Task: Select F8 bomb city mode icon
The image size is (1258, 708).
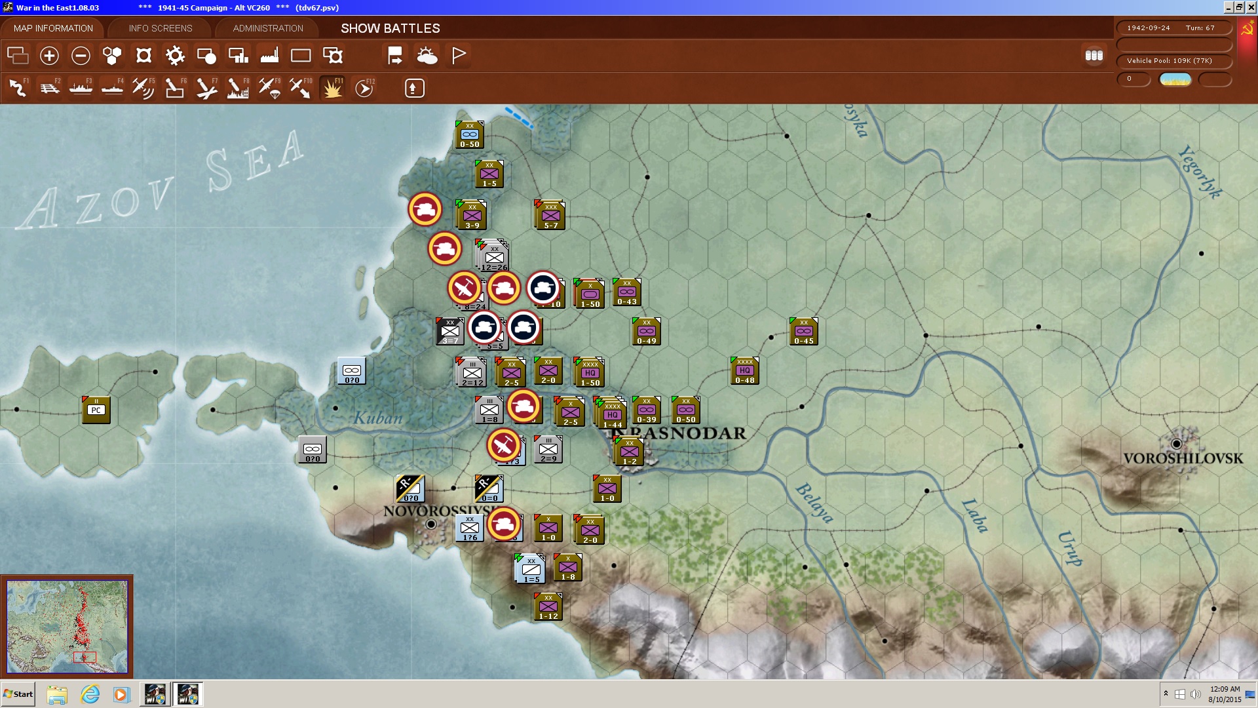Action: 238,88
